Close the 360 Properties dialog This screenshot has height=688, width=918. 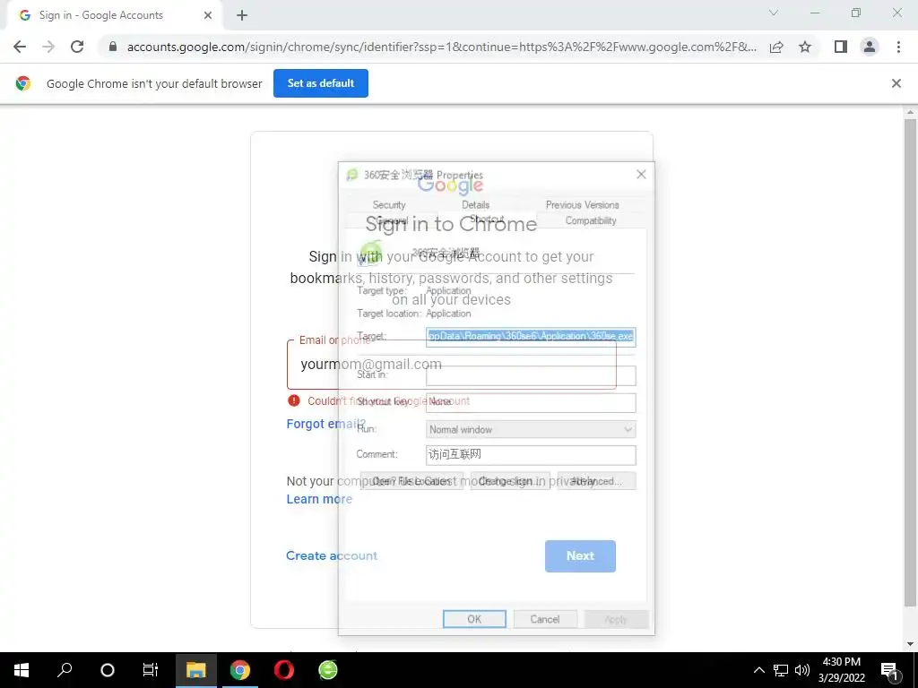[x=641, y=175]
